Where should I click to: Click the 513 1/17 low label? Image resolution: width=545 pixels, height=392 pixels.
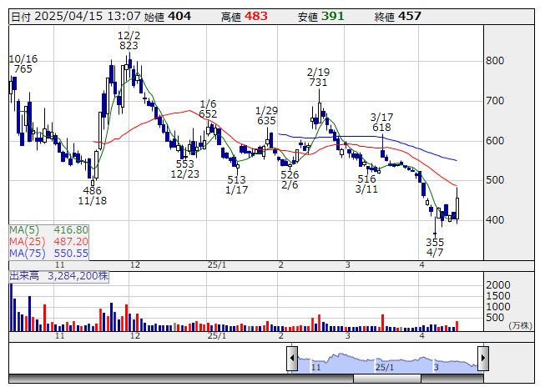(x=237, y=184)
